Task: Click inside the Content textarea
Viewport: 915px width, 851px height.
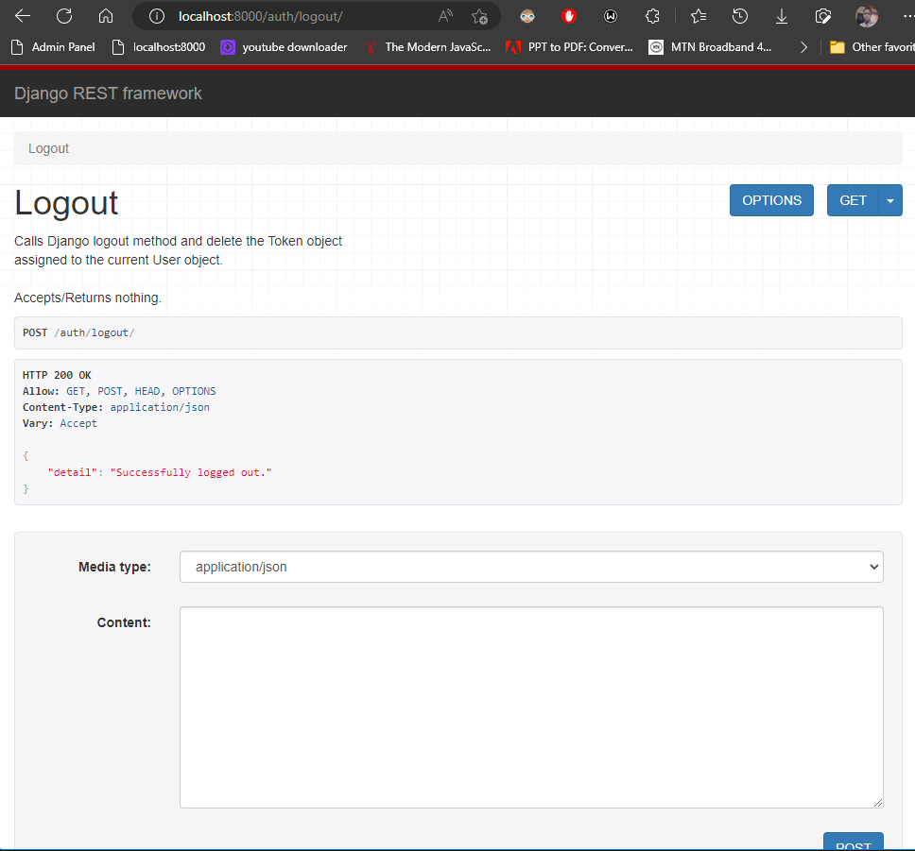Action: coord(531,706)
